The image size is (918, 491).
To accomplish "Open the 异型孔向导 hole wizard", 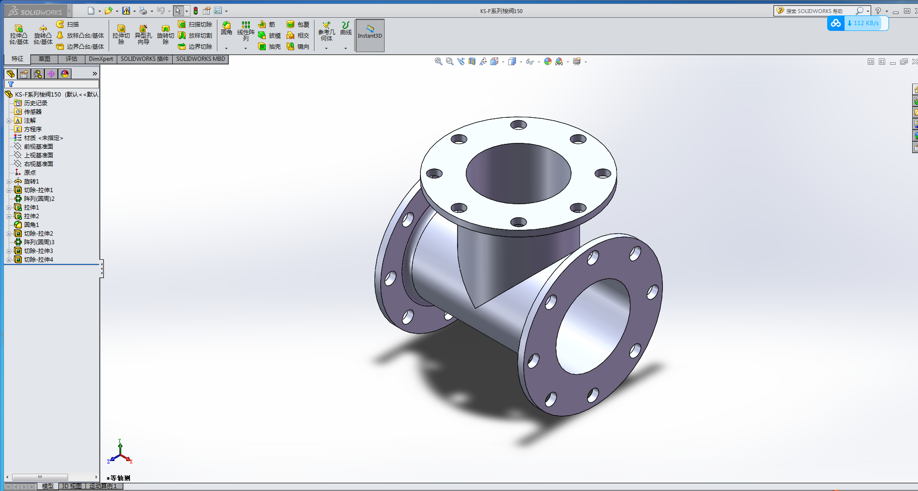I will tap(143, 34).
